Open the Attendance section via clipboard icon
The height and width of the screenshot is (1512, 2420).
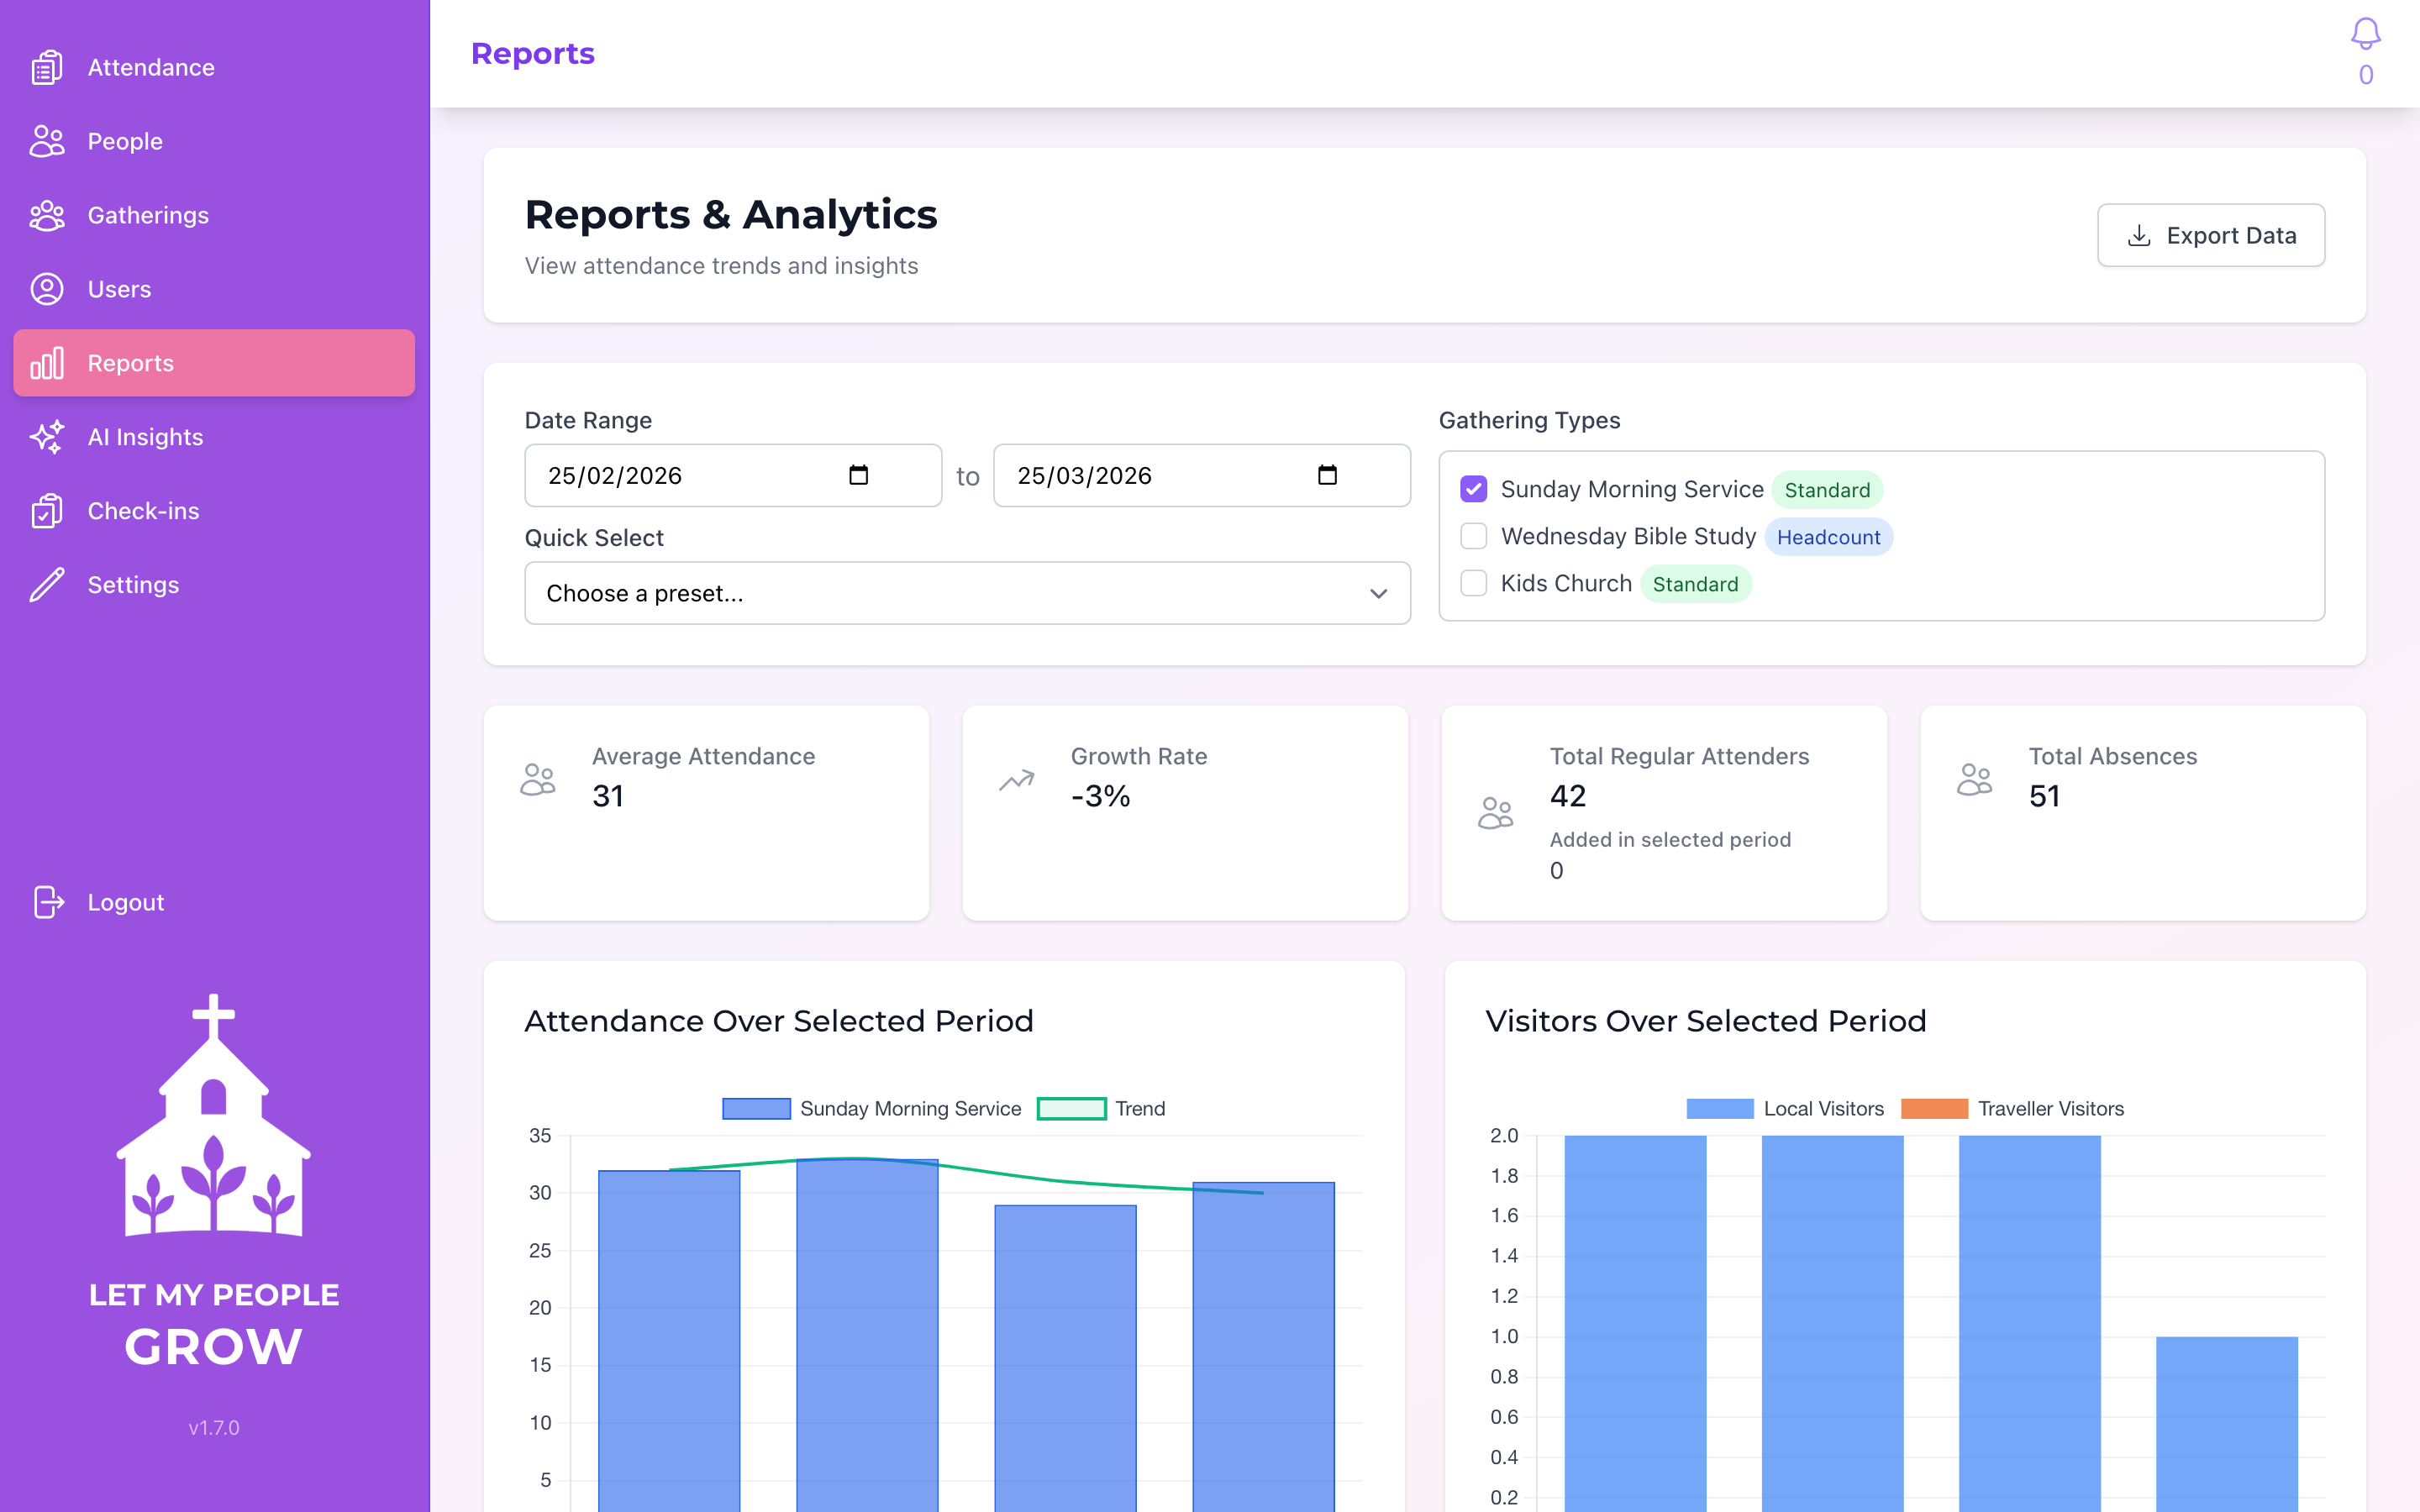[46, 67]
